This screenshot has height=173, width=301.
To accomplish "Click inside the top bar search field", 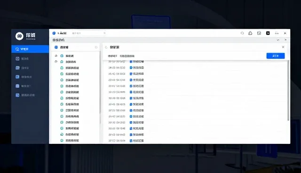I will point(89,33).
